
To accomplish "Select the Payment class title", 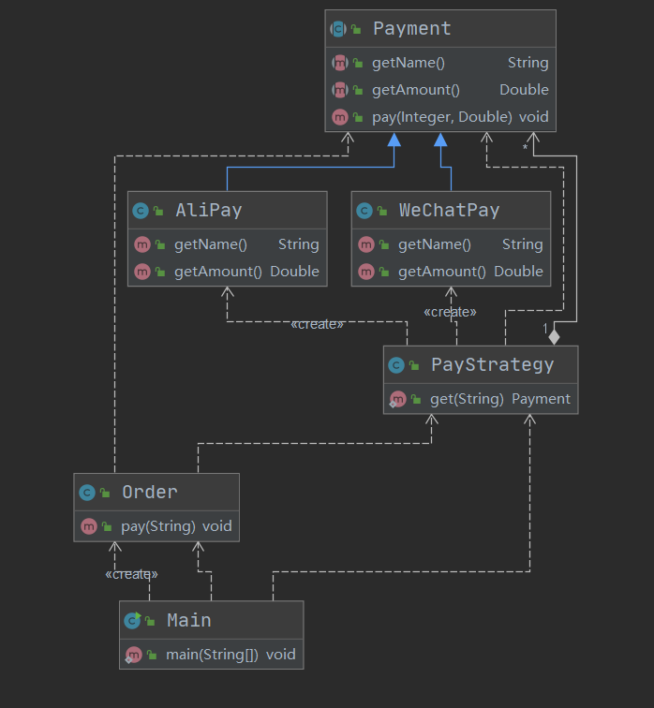I will tap(412, 29).
